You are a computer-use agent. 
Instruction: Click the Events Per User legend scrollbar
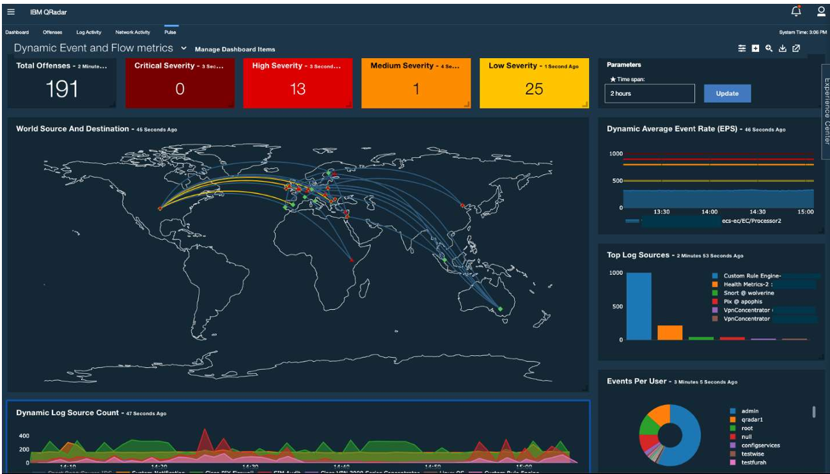pos(813,412)
